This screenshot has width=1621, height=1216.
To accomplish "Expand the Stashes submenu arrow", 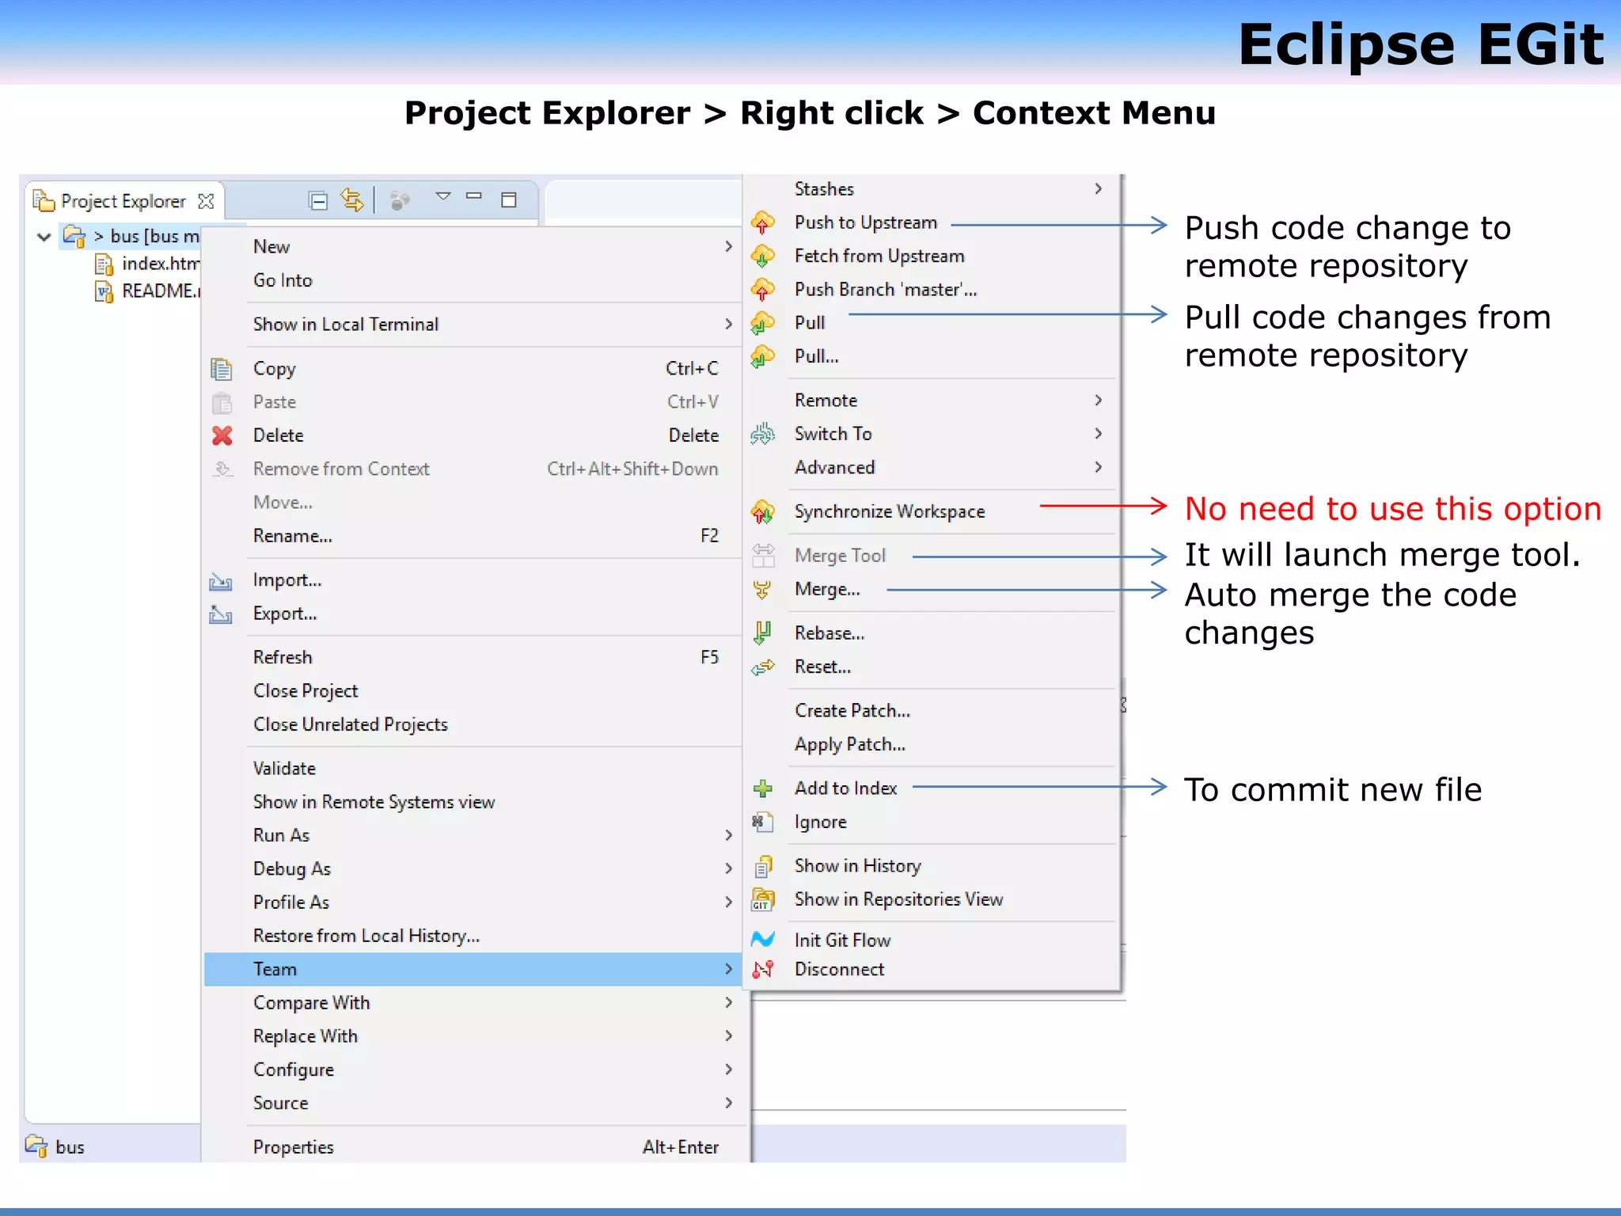I will (1098, 188).
